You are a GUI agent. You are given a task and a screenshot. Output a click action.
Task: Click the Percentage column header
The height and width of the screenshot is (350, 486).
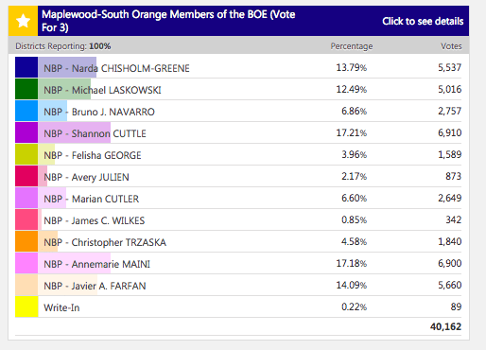(x=352, y=46)
